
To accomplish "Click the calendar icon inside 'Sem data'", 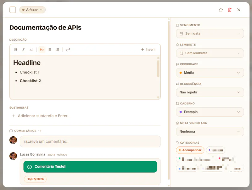I will 181,34.
